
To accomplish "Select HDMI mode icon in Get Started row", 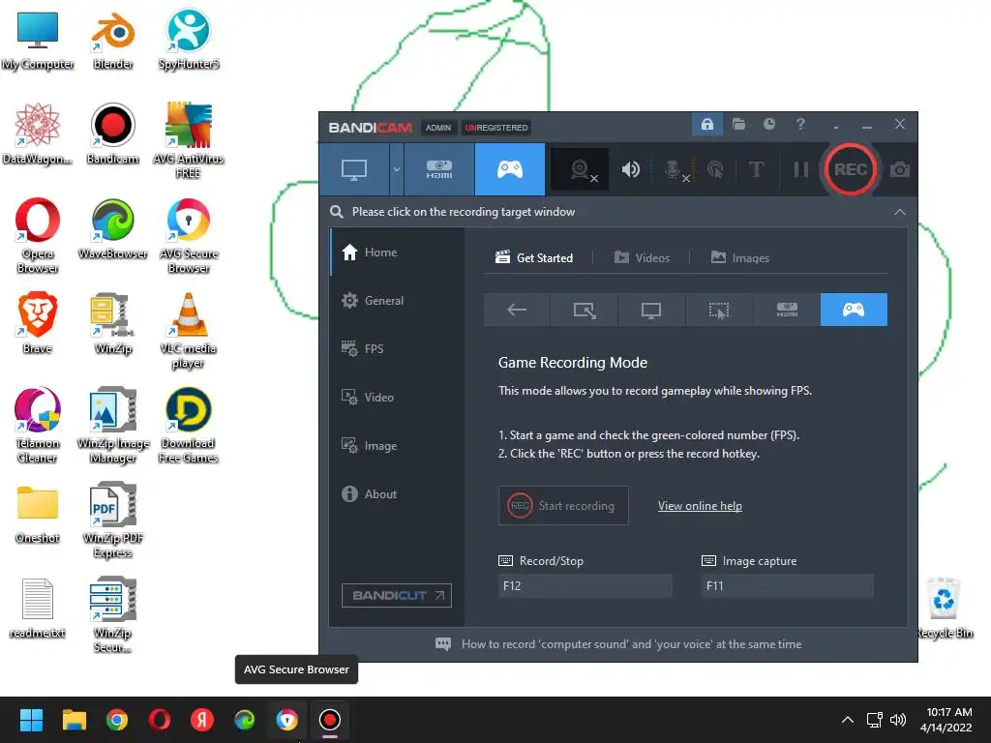I will click(786, 310).
